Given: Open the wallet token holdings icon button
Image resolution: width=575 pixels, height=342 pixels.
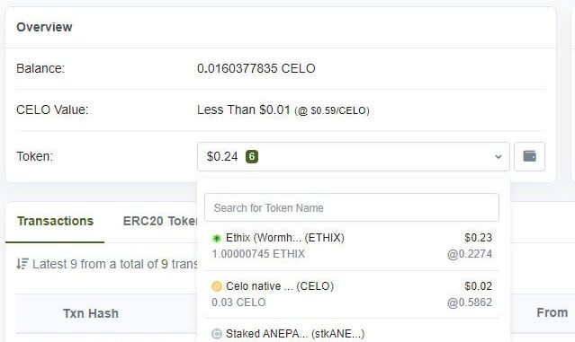Looking at the screenshot, I should 529,156.
